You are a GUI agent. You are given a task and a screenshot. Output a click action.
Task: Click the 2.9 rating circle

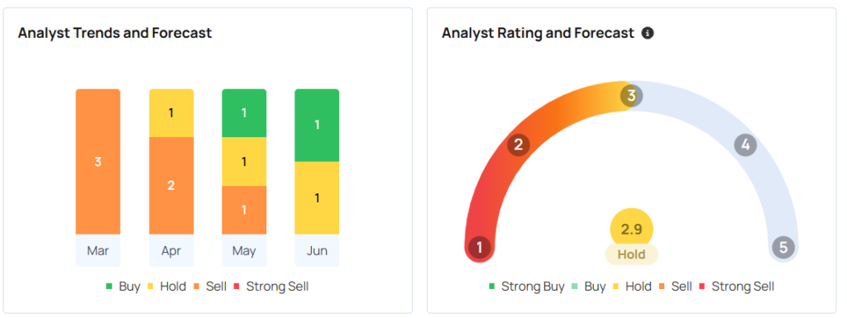pos(631,229)
